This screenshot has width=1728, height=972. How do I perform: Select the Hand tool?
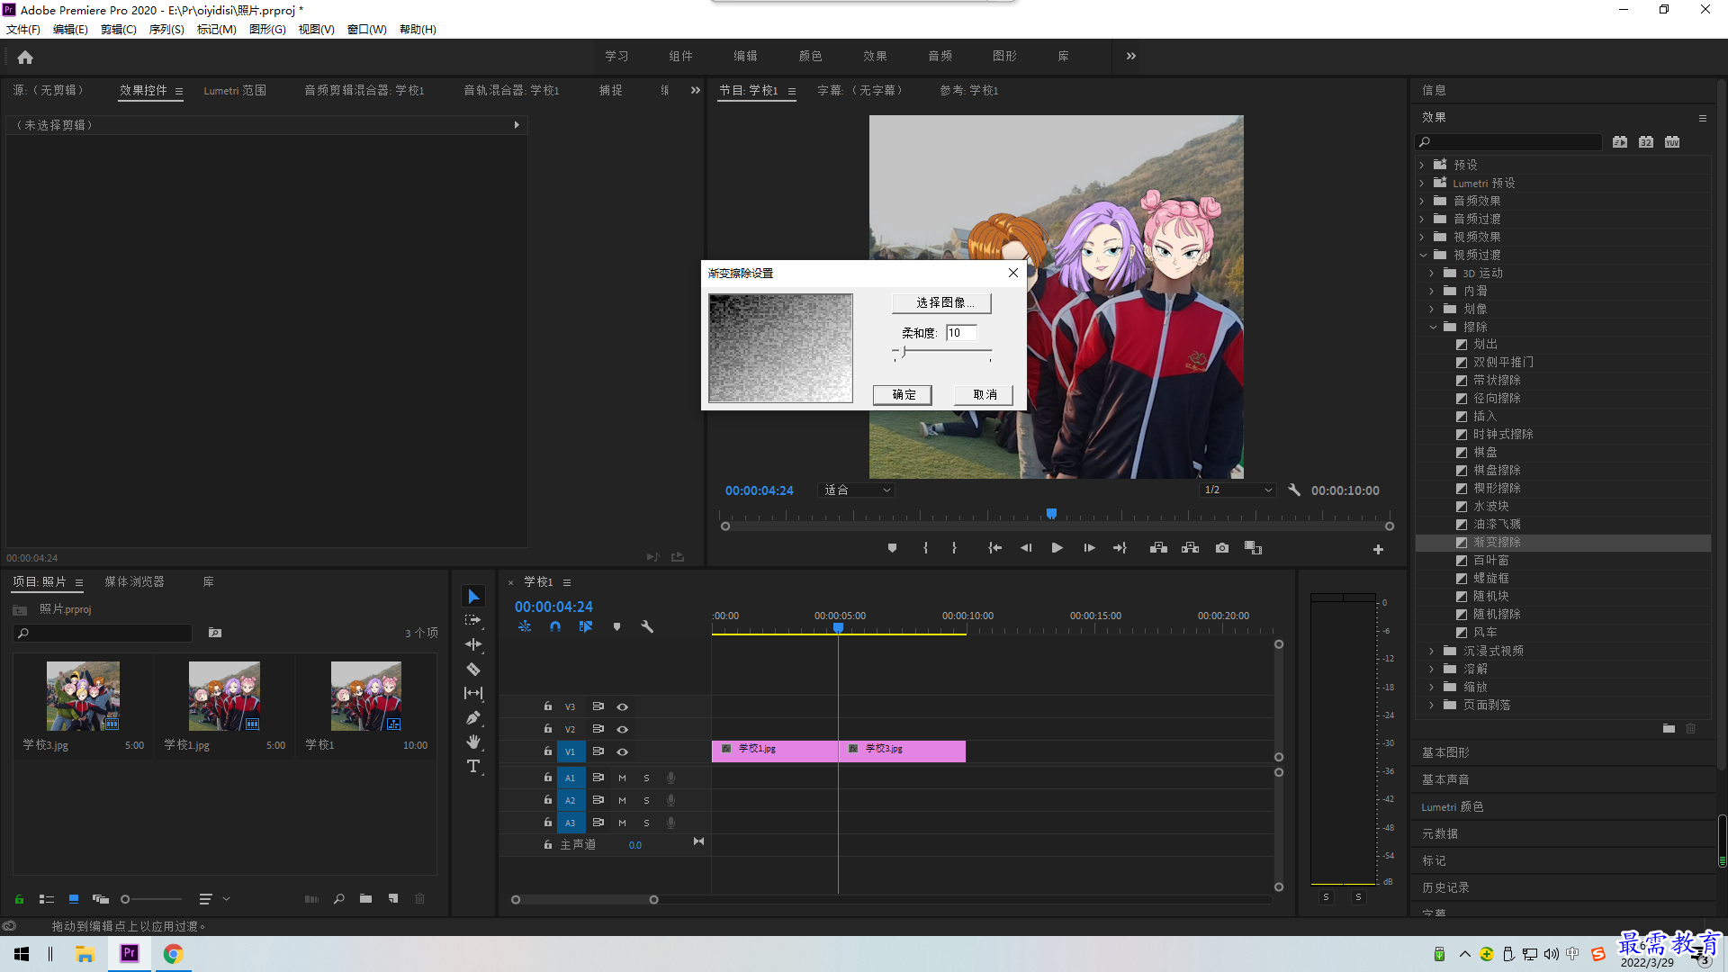point(473,742)
